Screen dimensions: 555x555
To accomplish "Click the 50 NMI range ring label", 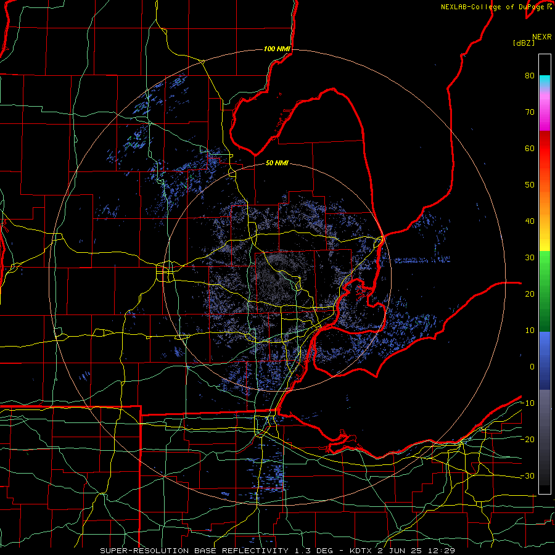I will pyautogui.click(x=277, y=163).
